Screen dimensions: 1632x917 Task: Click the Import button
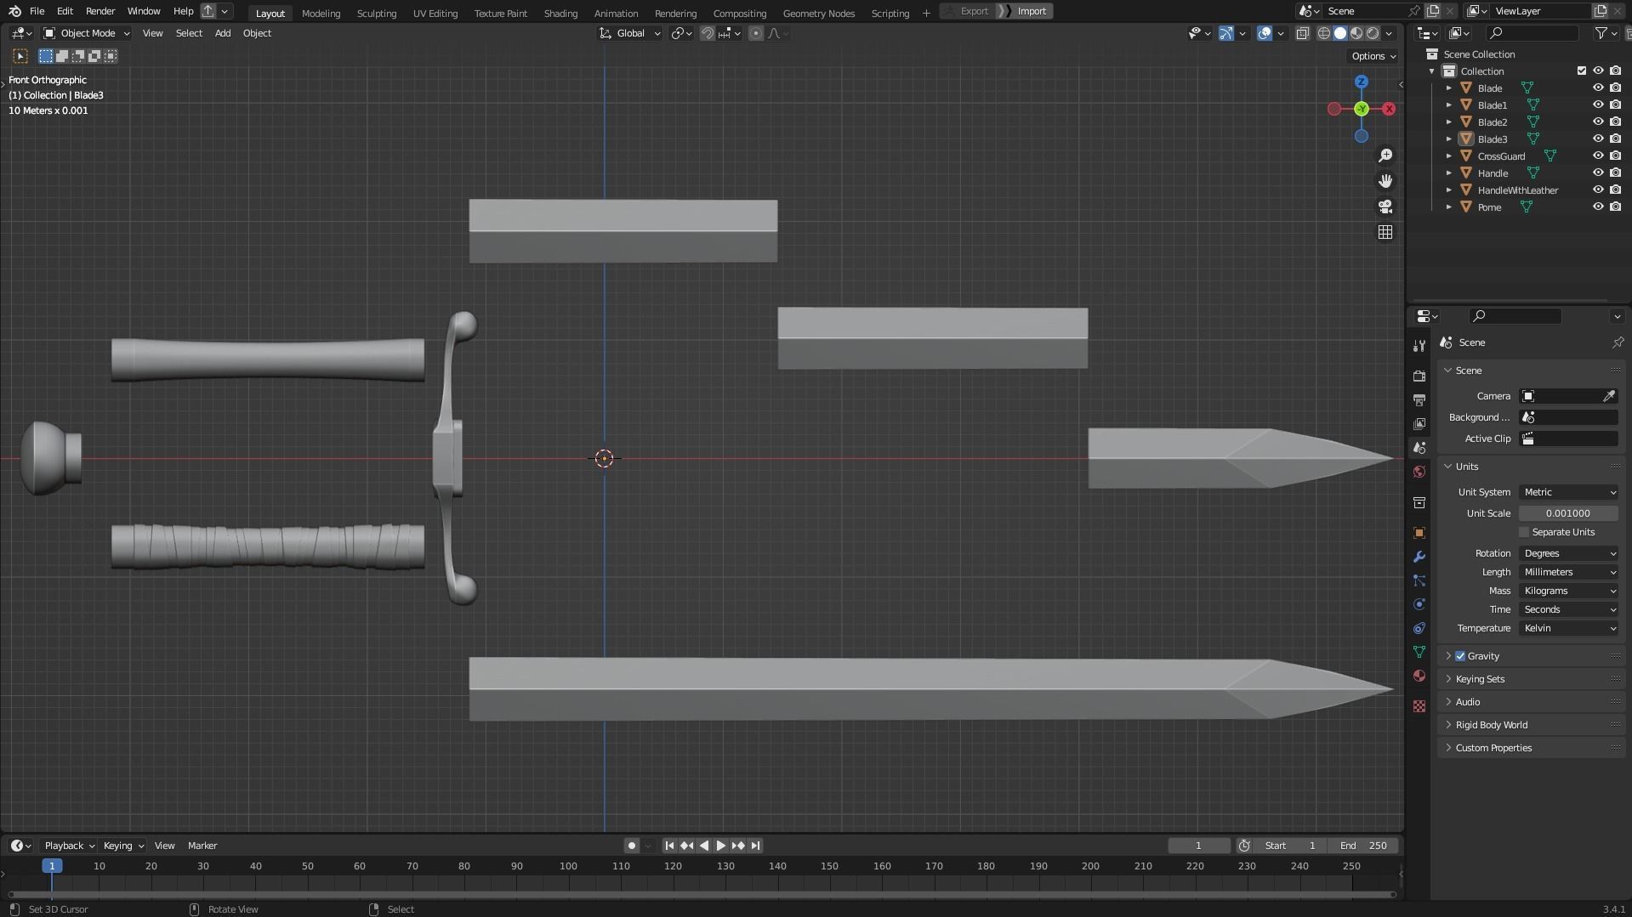point(1026,11)
